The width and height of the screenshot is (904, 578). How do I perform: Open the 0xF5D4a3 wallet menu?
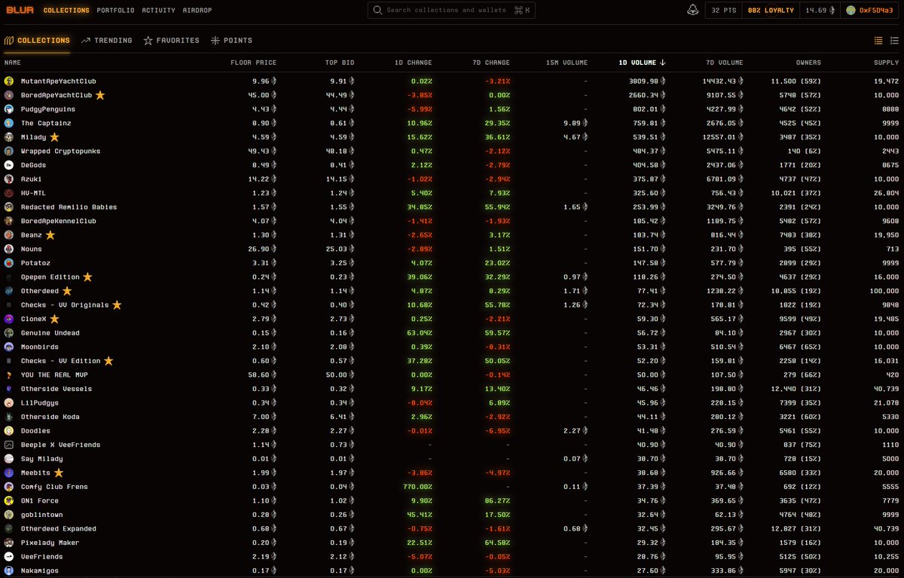pyautogui.click(x=870, y=11)
